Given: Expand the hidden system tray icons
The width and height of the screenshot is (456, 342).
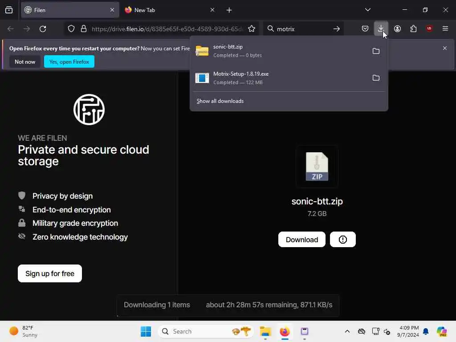Looking at the screenshot, I should [347, 331].
